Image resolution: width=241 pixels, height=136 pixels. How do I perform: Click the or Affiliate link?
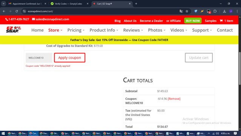tap(173, 21)
